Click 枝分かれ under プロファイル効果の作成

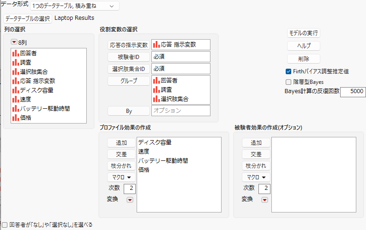[x=121, y=166]
